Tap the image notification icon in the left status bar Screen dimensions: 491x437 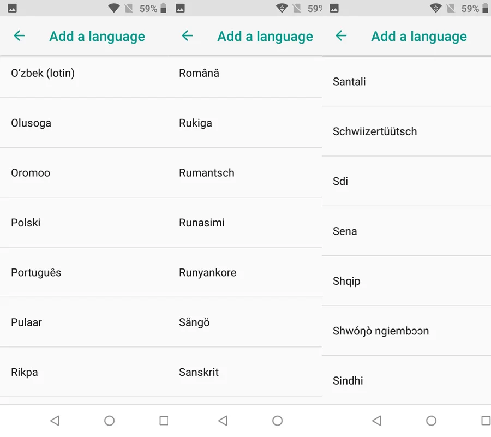pyautogui.click(x=12, y=8)
